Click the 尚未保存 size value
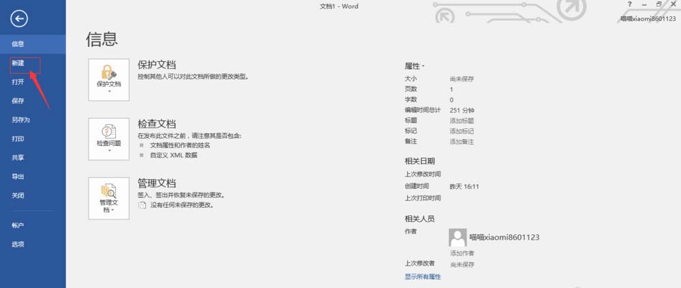Image resolution: width=681 pixels, height=288 pixels. coord(462,79)
